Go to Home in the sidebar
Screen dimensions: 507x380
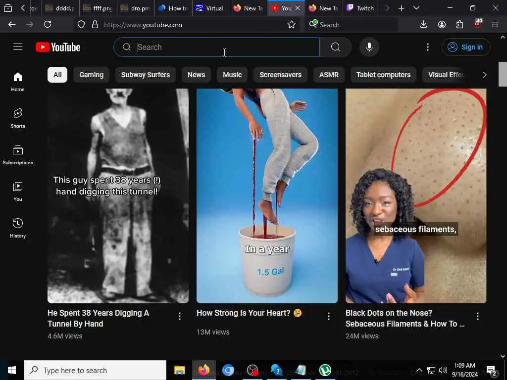tap(18, 82)
